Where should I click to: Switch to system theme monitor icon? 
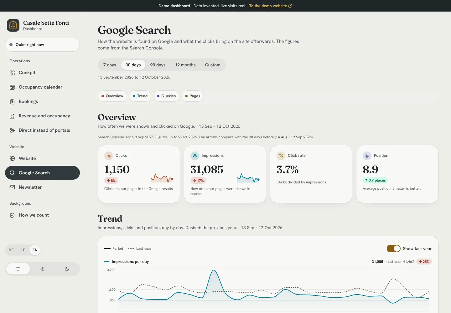18,269
